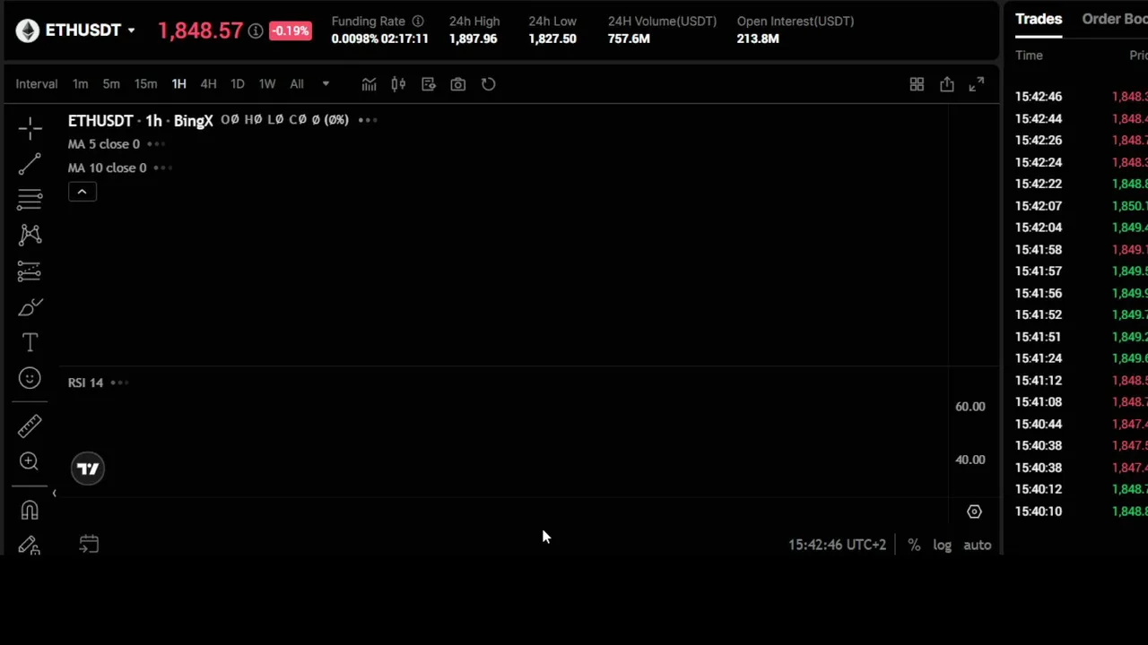The width and height of the screenshot is (1148, 645).
Task: Click the 15:40:10 trade row
Action: point(1081,512)
